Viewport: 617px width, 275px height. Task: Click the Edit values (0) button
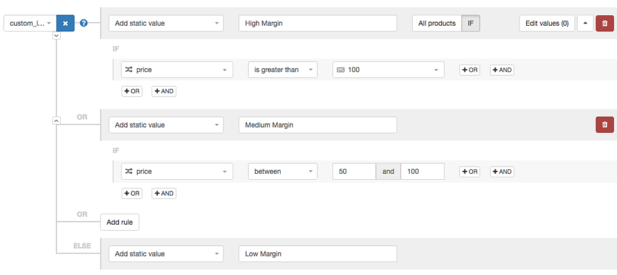pos(547,23)
